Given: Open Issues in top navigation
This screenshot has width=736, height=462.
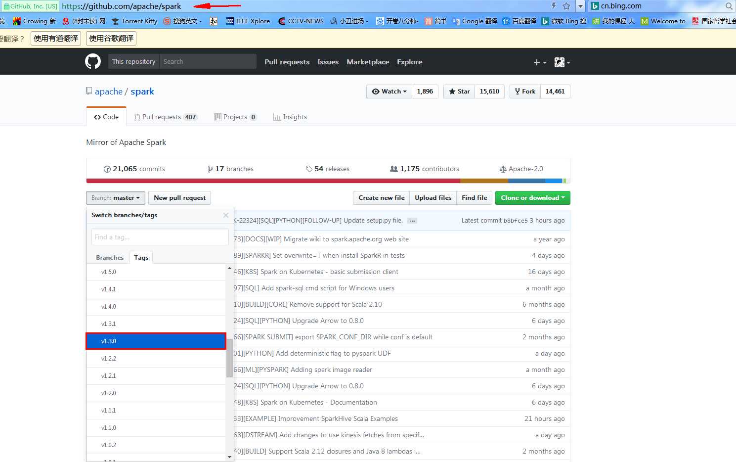Looking at the screenshot, I should (328, 62).
